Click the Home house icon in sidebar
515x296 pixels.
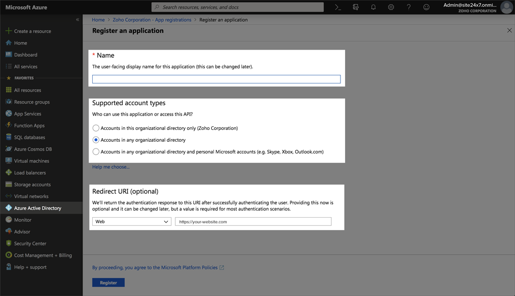coord(9,43)
